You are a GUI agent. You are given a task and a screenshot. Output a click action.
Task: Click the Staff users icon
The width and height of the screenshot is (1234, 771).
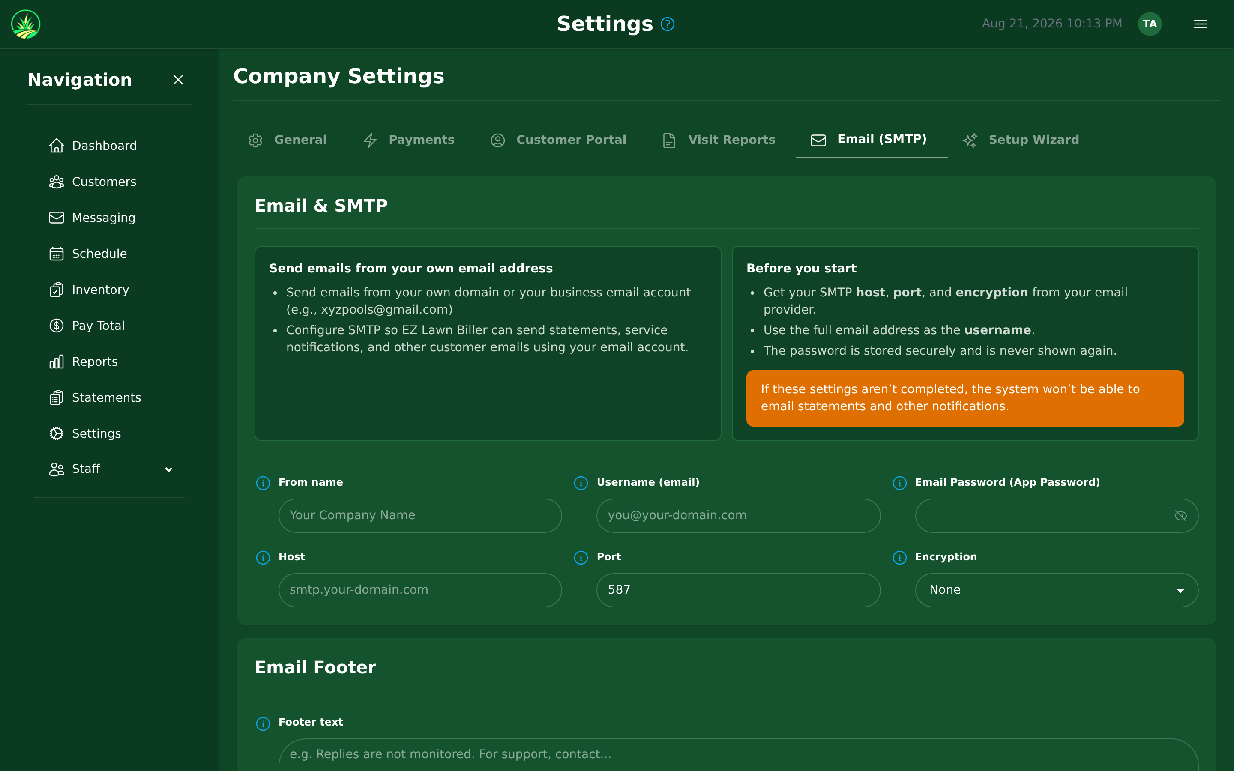[57, 469]
